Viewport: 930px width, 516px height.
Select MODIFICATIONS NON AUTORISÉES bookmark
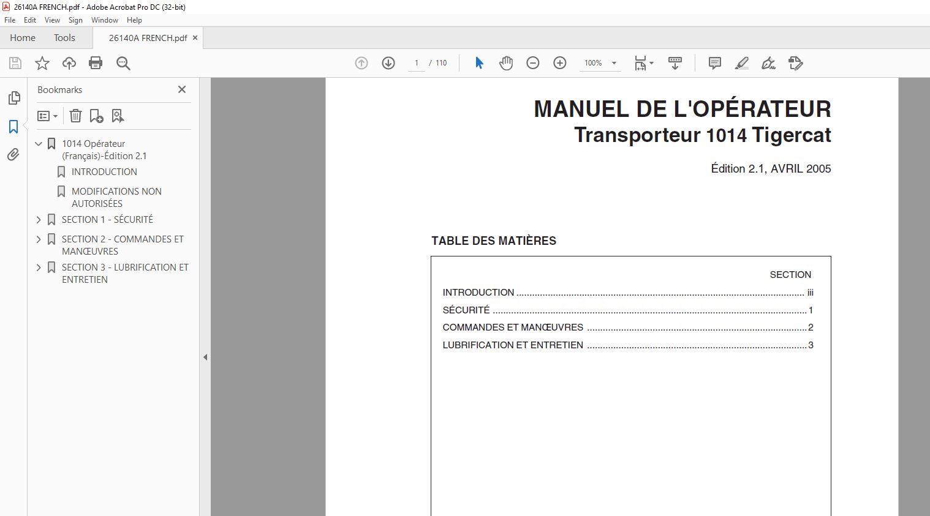pos(116,198)
